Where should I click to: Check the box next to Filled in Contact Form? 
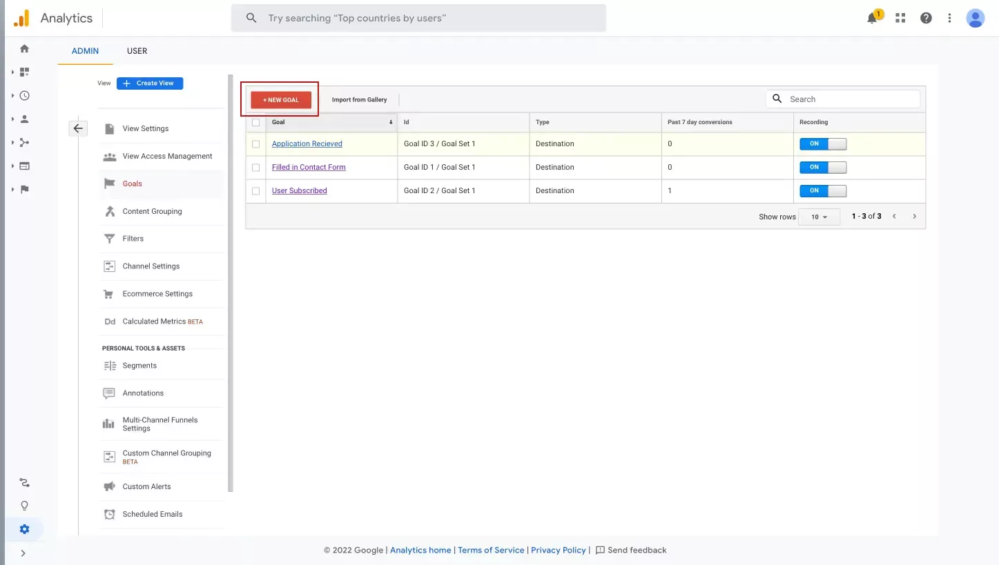pyautogui.click(x=256, y=168)
